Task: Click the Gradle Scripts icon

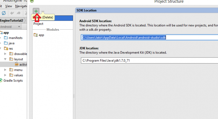Action: tap(1, 80)
